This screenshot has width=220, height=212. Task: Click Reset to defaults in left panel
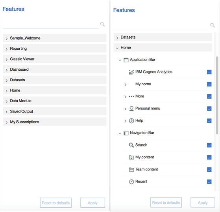(x=56, y=203)
